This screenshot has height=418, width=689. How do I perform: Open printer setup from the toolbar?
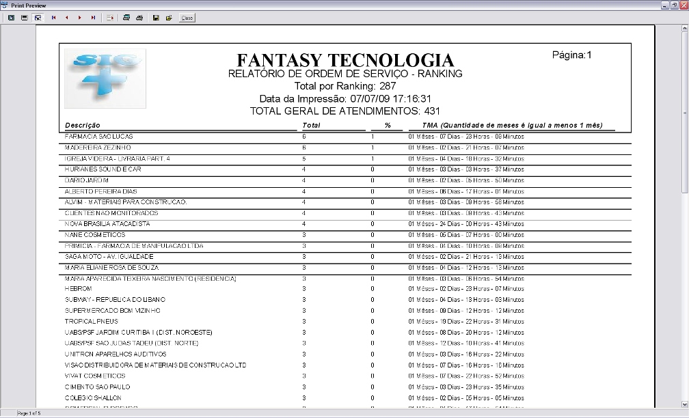126,18
